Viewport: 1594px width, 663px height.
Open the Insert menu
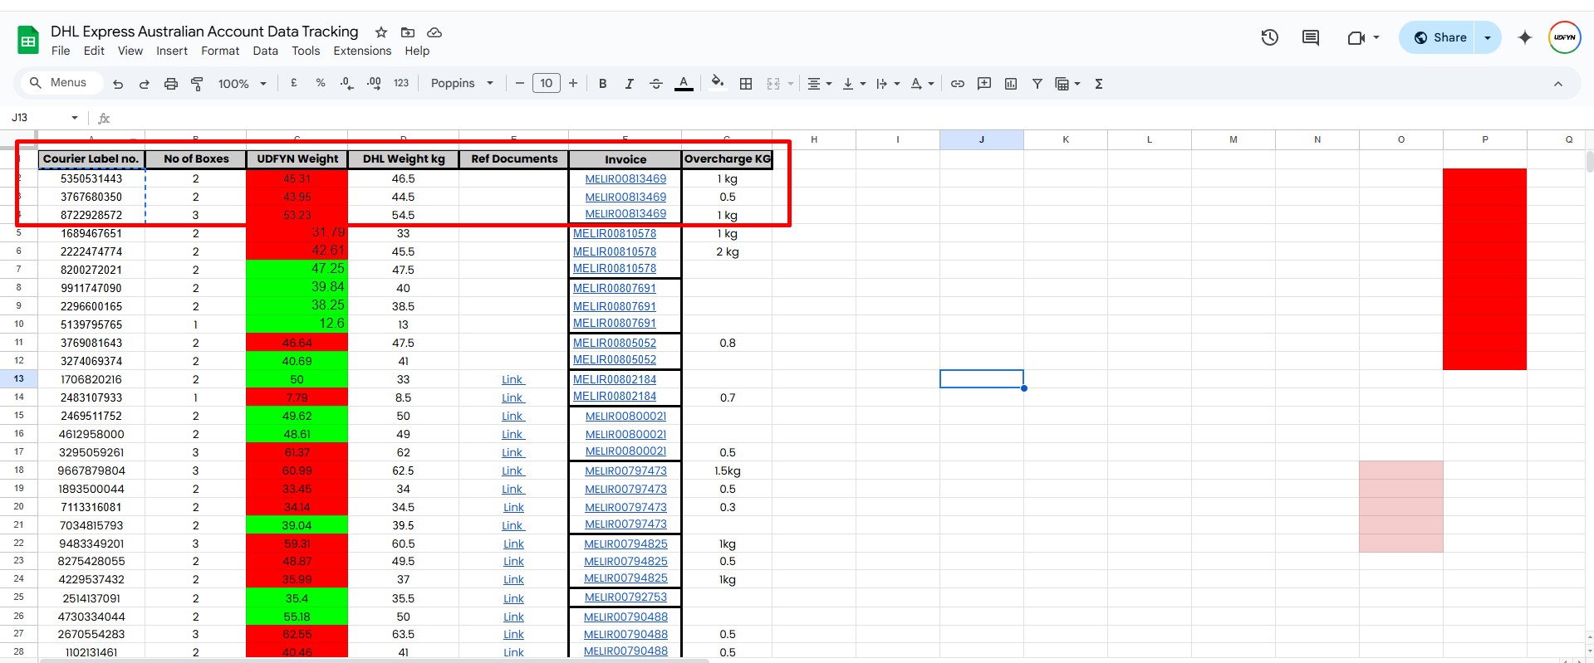pos(172,51)
